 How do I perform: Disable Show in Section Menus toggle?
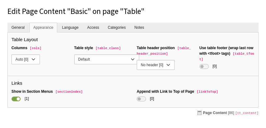[x=16, y=99]
